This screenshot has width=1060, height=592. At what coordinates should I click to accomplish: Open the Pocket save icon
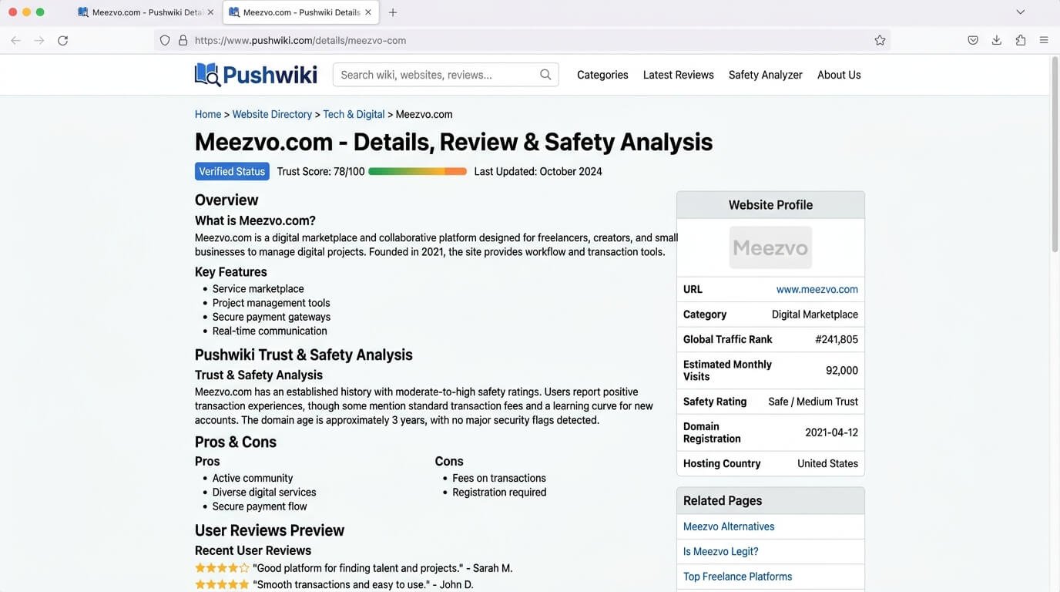(x=973, y=40)
